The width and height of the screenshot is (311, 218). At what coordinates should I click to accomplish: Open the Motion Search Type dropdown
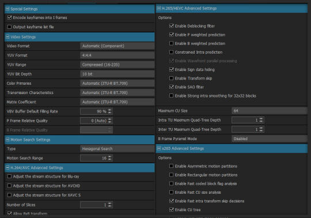117,149
